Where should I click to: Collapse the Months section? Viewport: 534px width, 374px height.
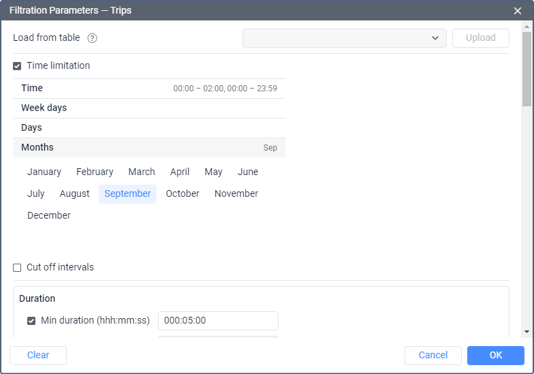click(x=148, y=147)
